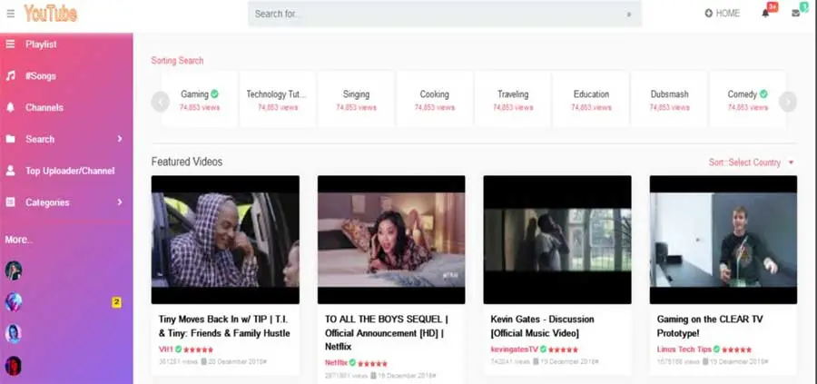This screenshot has width=817, height=384.
Task: Play the TO ALL THE BOYS thumbnail
Action: click(x=391, y=240)
